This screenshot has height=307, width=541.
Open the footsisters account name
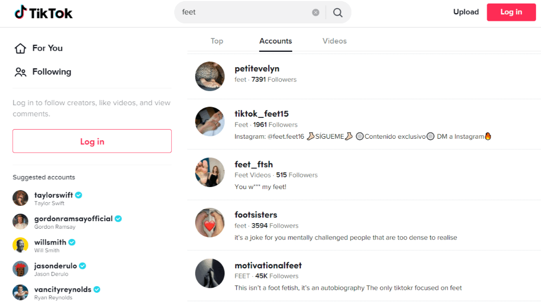(x=256, y=215)
